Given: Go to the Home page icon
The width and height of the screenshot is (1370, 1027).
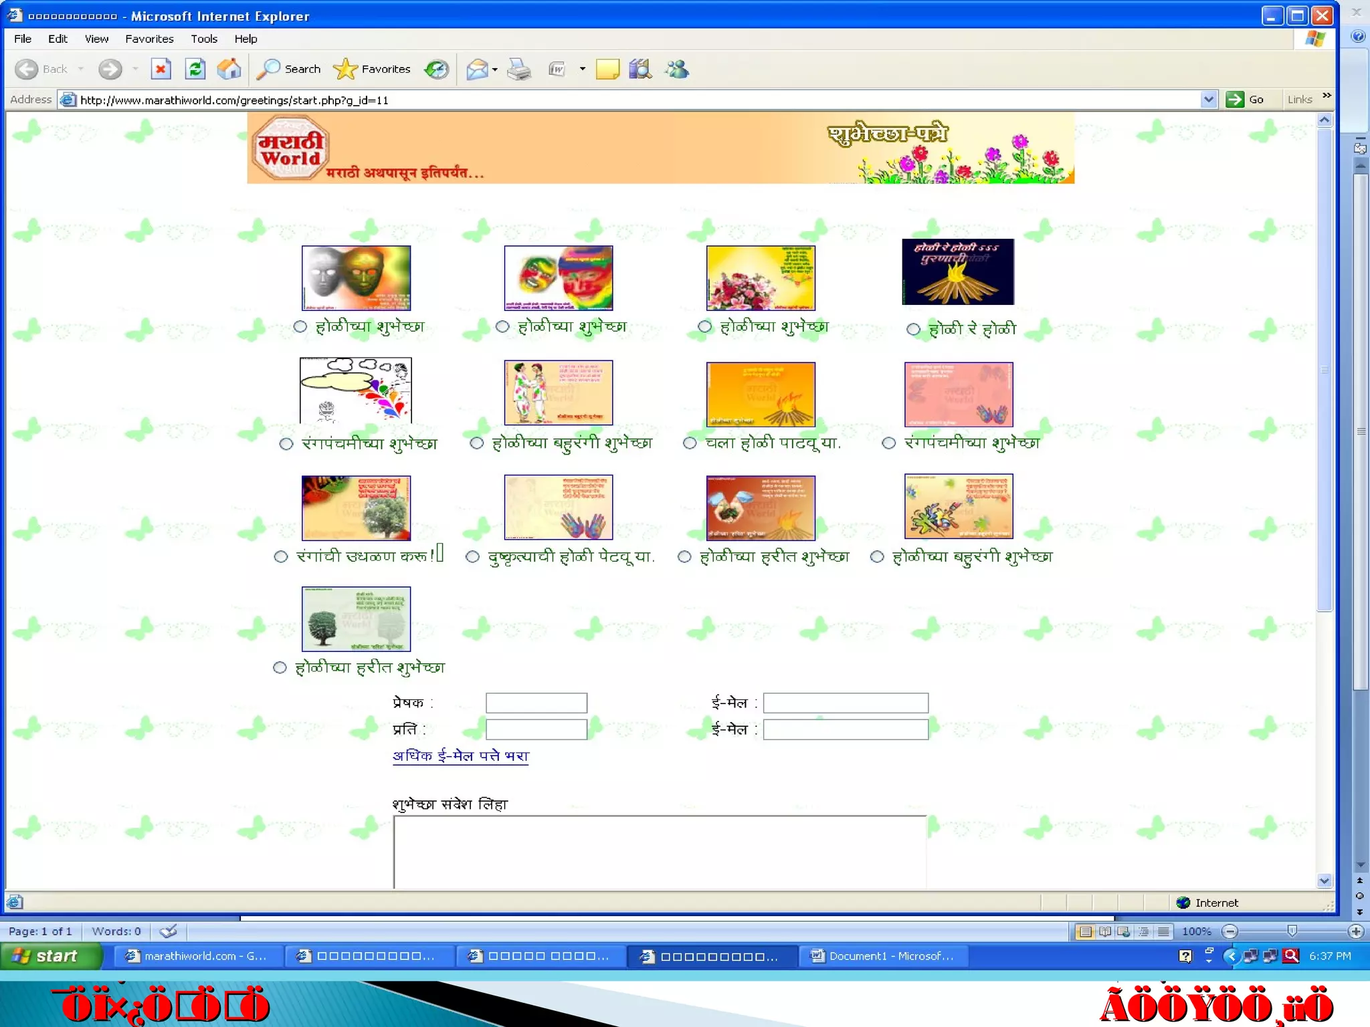Looking at the screenshot, I should pos(229,69).
